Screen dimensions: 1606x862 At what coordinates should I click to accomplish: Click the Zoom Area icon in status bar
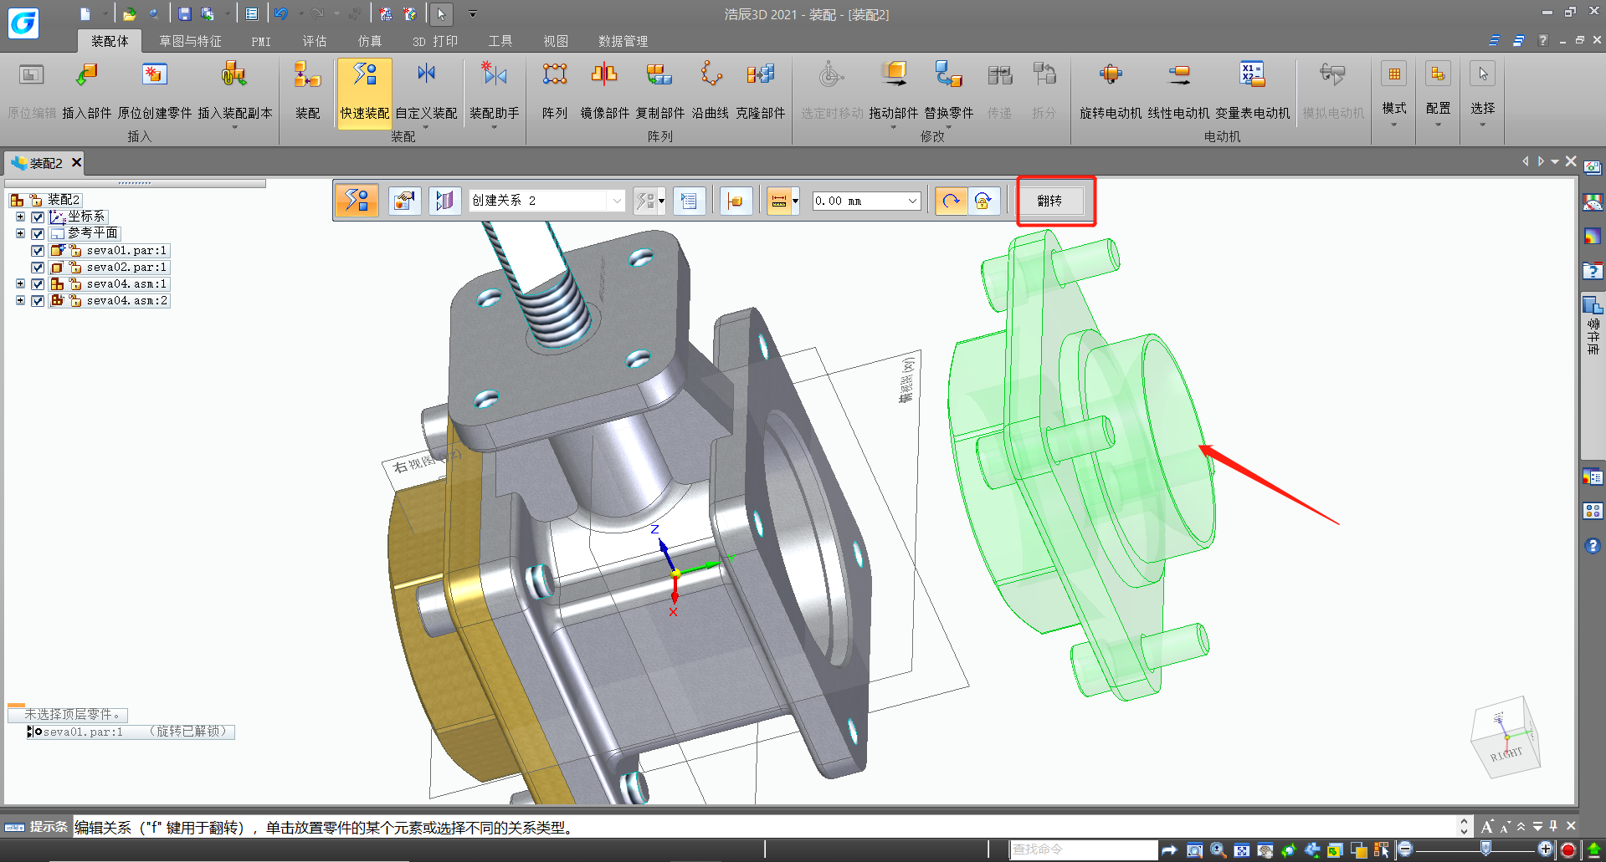click(1194, 850)
